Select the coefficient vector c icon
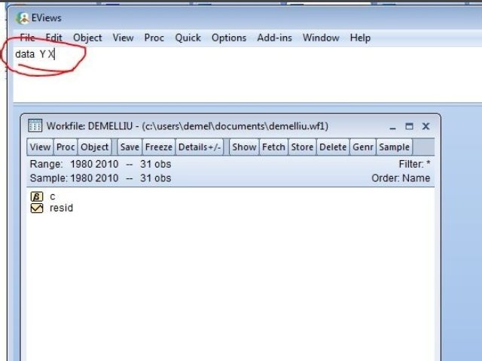 tap(37, 196)
